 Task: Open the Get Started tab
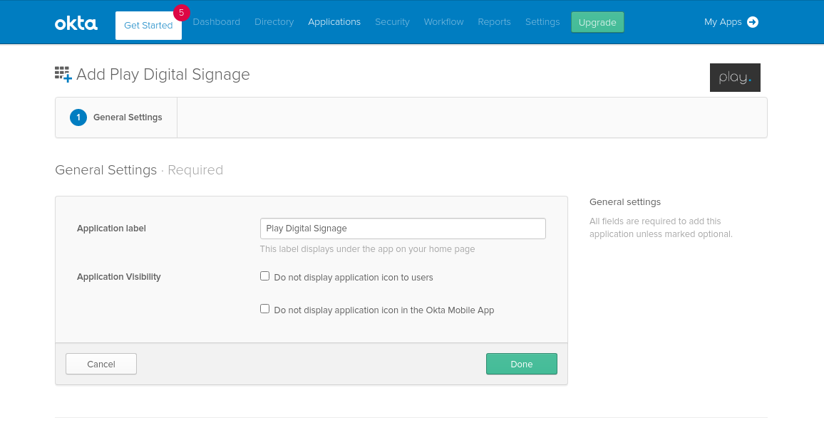148,25
